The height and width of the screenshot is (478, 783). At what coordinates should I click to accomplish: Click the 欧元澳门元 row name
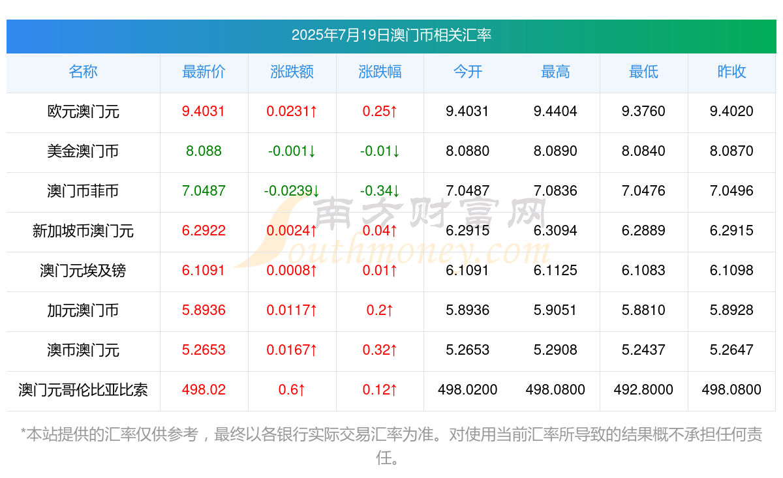point(84,112)
